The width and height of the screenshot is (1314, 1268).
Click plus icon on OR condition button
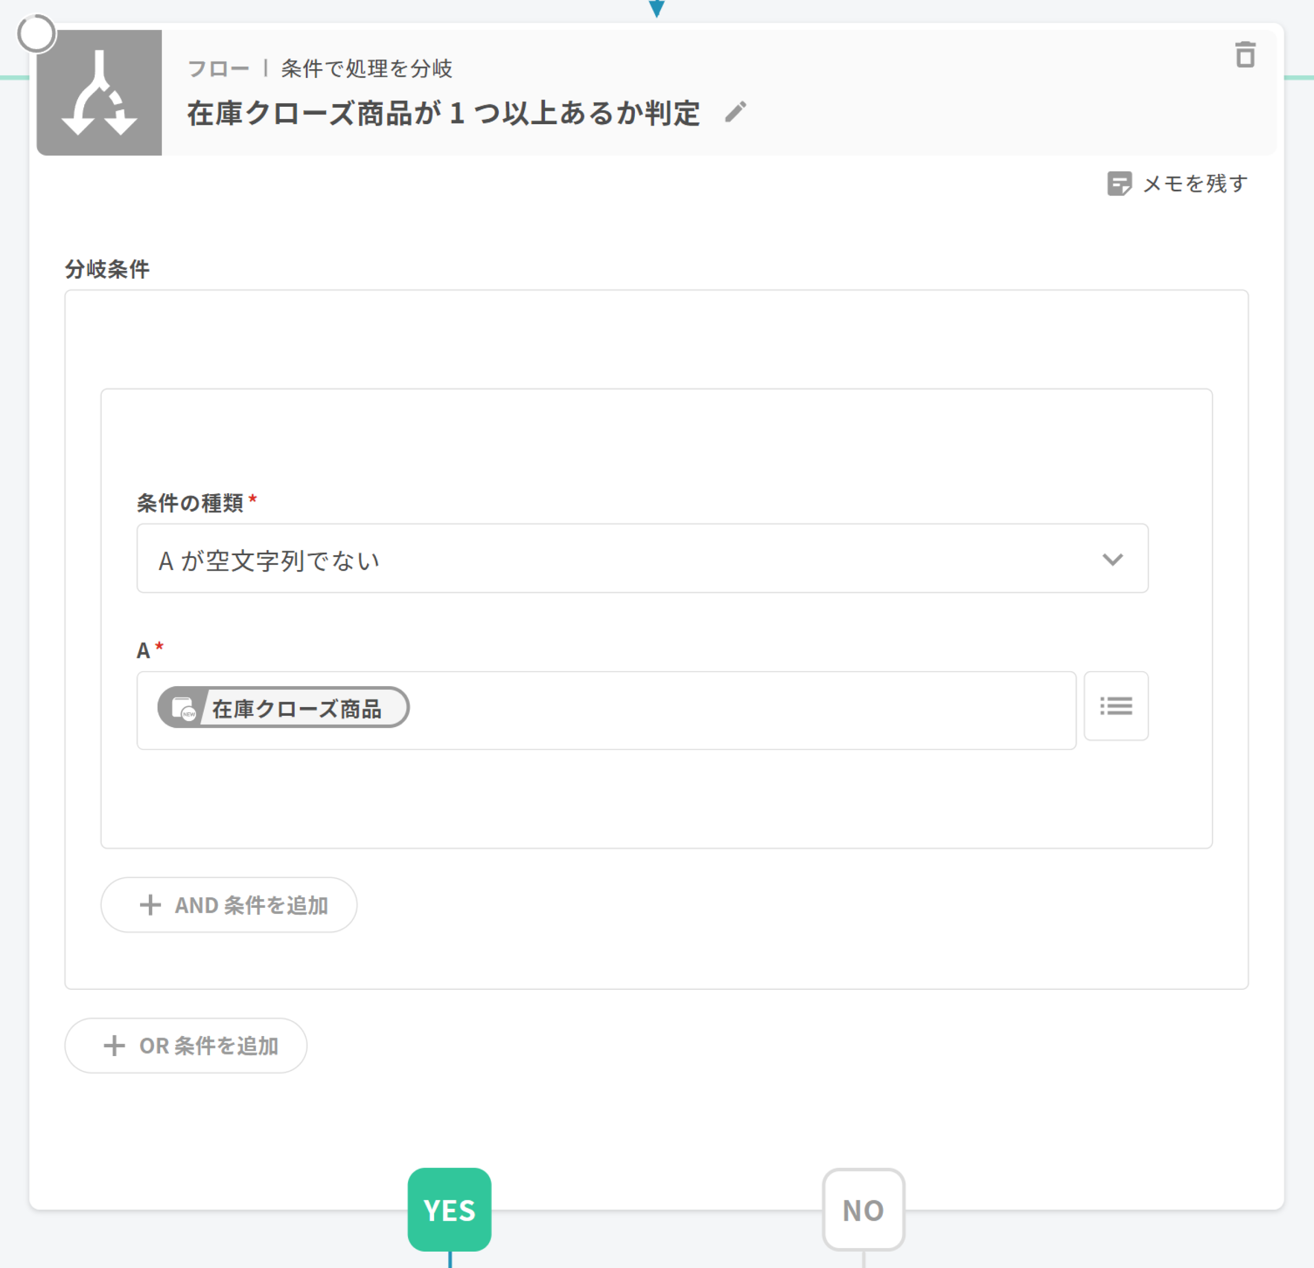[114, 1045]
